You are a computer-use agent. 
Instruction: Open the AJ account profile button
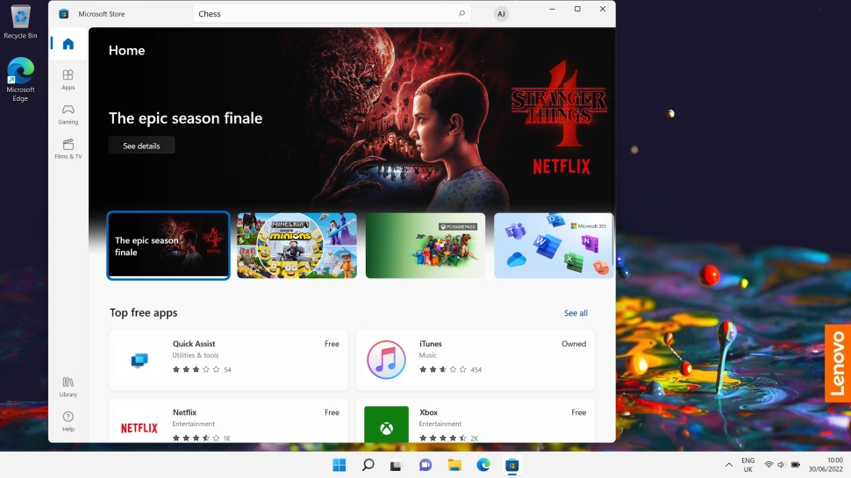coord(501,14)
